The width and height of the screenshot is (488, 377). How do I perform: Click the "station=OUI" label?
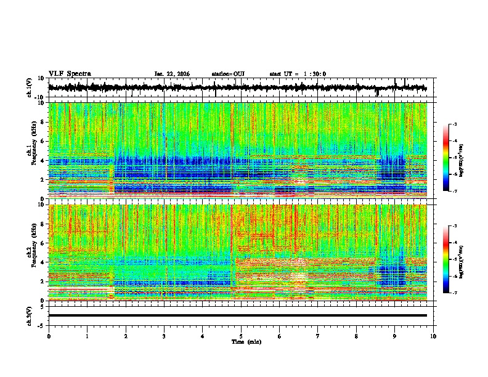click(228, 74)
